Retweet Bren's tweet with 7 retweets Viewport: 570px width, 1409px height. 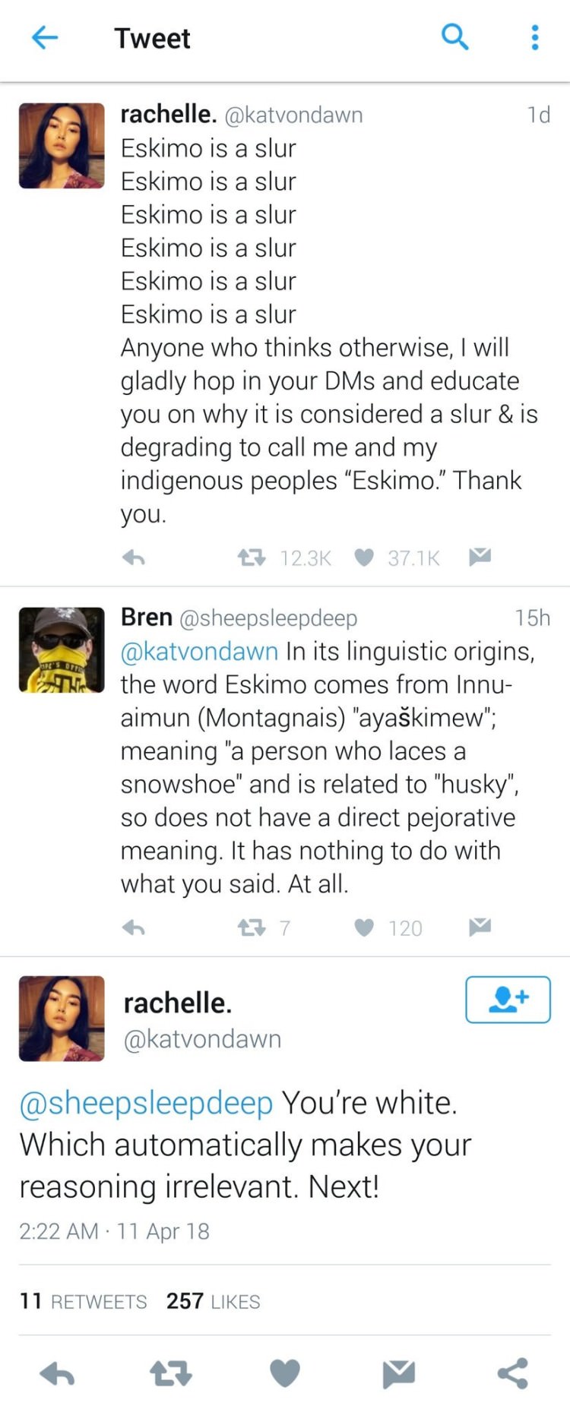251,927
